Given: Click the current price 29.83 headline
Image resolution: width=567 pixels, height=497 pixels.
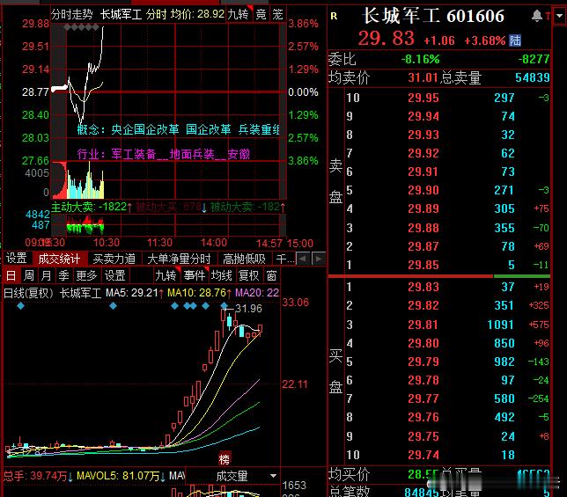Looking at the screenshot, I should click(387, 39).
